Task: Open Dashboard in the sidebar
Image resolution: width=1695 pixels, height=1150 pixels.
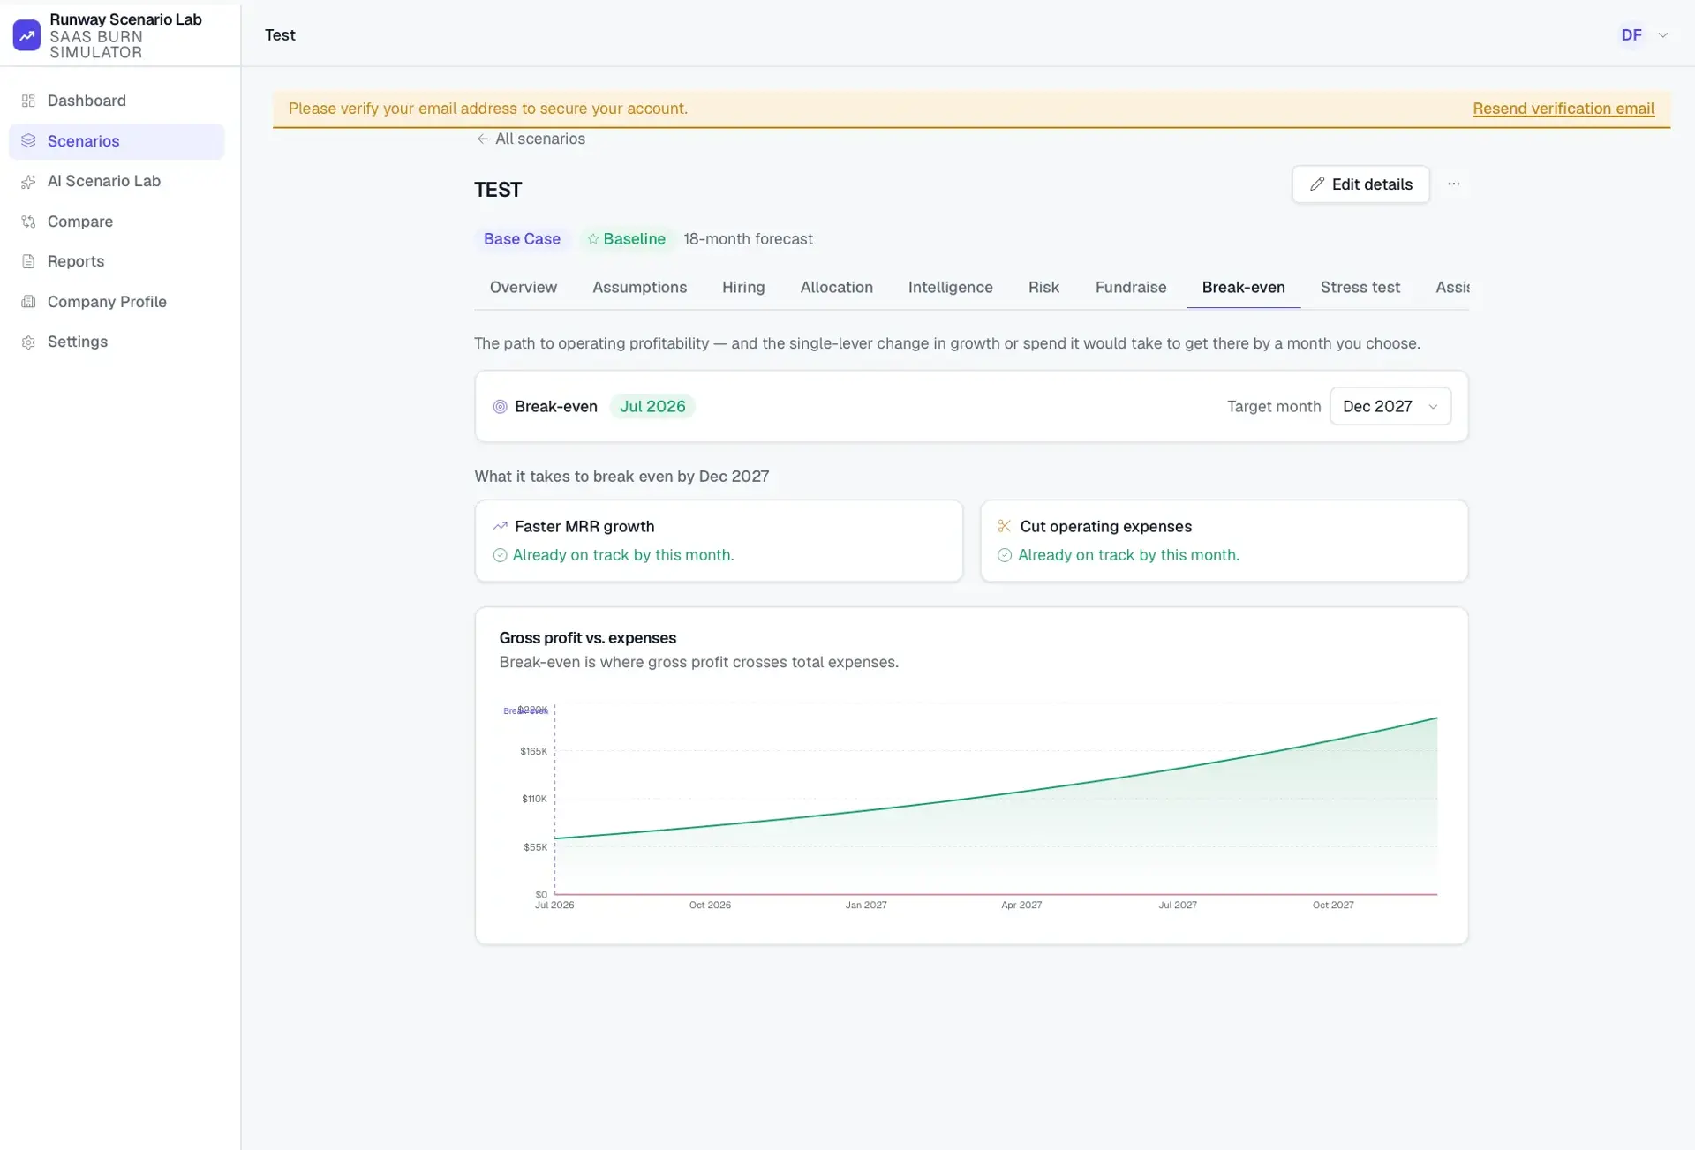Action: [x=117, y=101]
